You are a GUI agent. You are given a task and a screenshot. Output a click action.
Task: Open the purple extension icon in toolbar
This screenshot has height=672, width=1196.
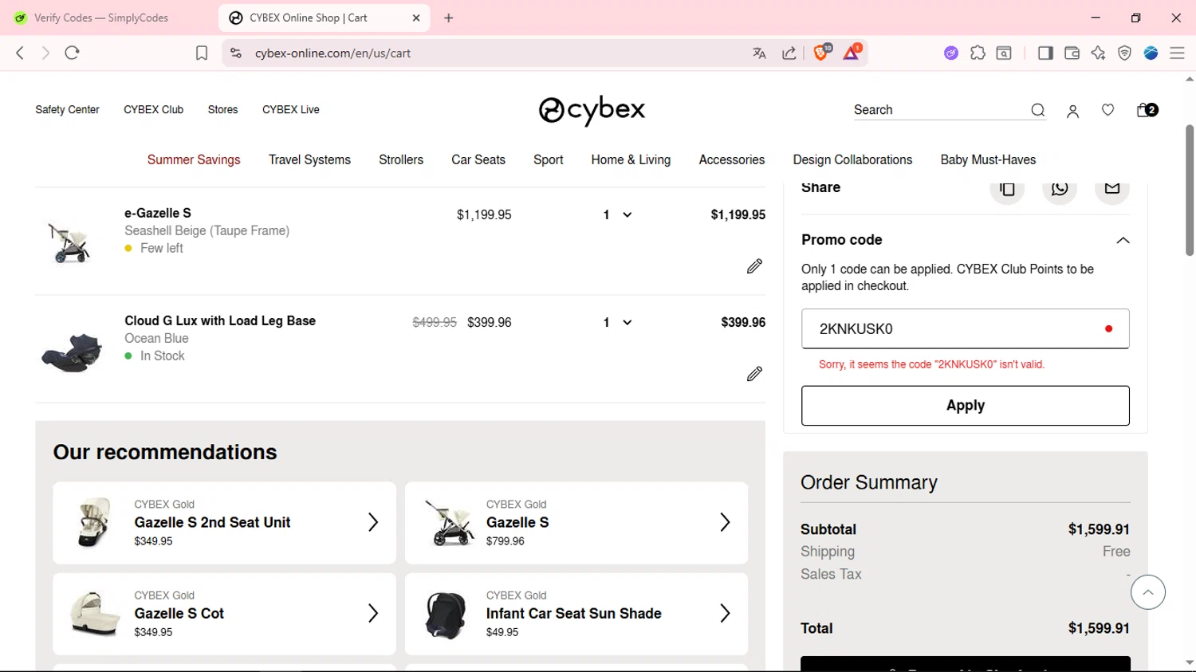coord(951,53)
